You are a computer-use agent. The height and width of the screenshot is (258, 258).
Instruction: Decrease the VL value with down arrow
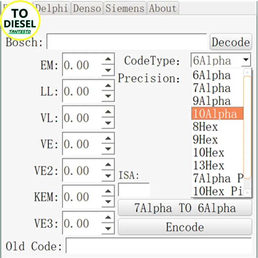coord(108,123)
